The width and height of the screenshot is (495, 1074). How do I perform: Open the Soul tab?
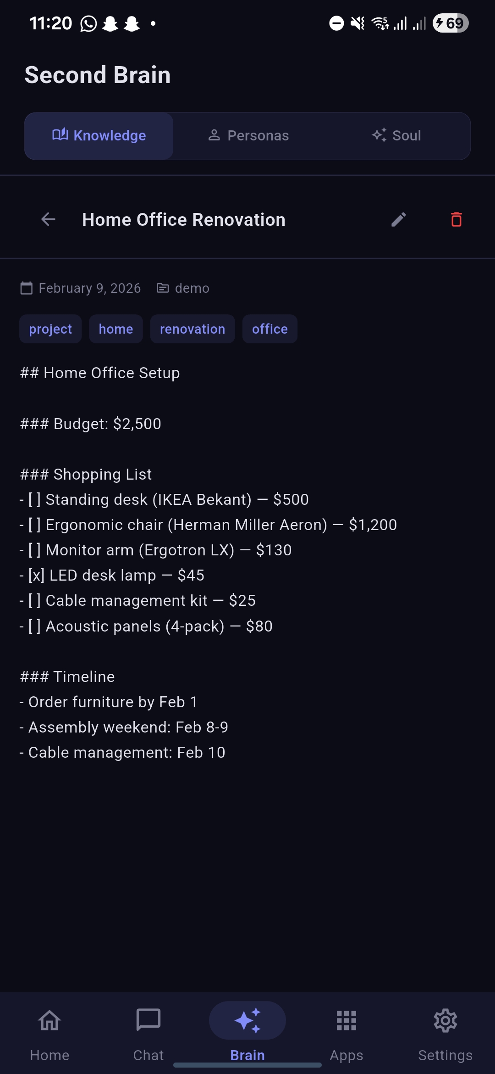[x=396, y=136]
